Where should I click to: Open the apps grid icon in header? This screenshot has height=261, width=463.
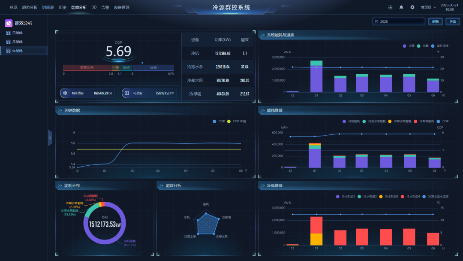[391, 7]
